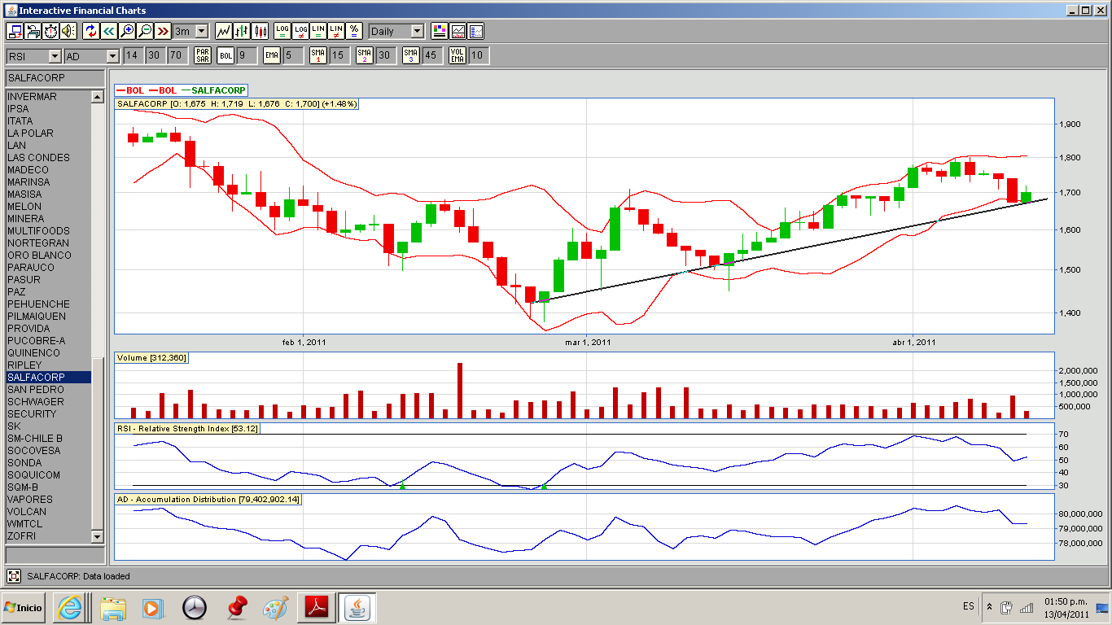This screenshot has height=625, width=1112.
Task: Open the color settings palette icon
Action: coord(440,31)
